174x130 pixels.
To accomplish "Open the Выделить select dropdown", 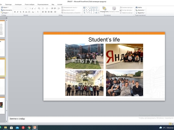I will pos(141,13).
